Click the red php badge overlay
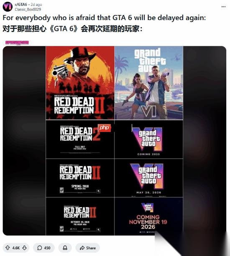This screenshot has height=256, width=230. click(x=104, y=128)
